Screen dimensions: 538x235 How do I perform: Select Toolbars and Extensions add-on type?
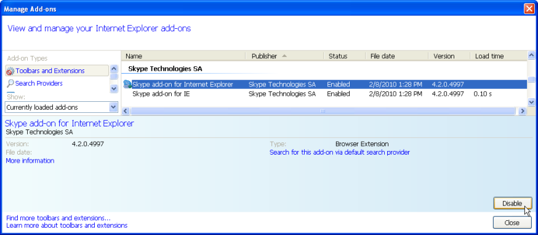click(x=57, y=71)
